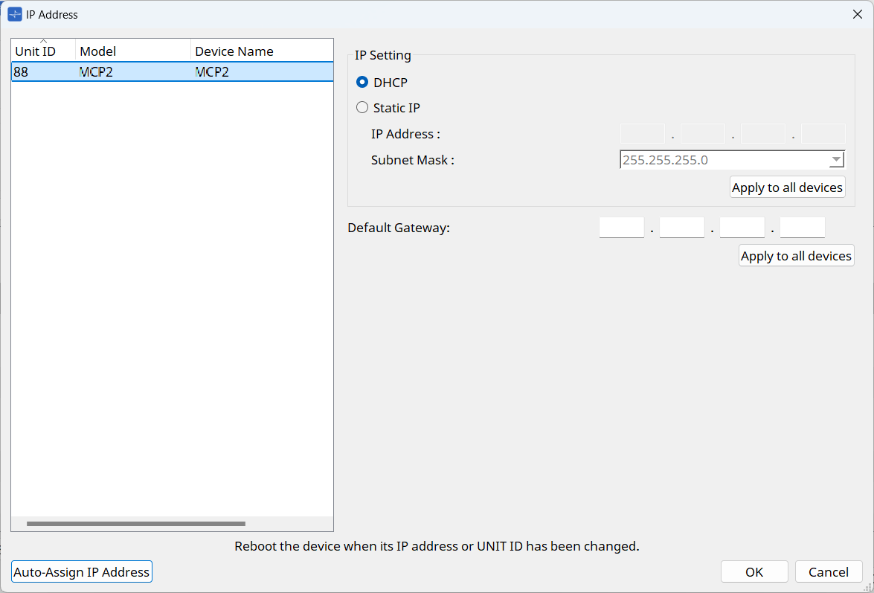Click the last IP Address octet field
874x593 pixels.
(x=823, y=134)
